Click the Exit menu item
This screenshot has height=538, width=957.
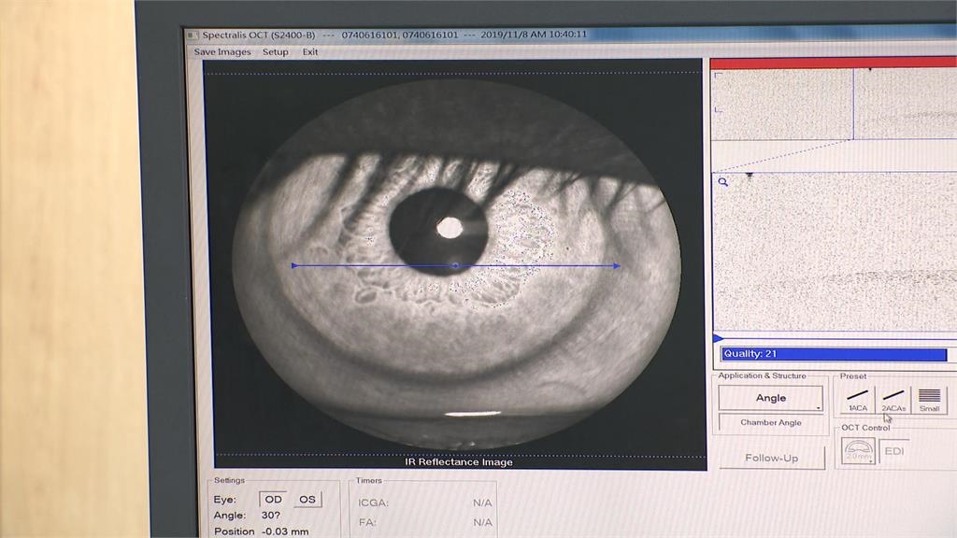pos(310,52)
